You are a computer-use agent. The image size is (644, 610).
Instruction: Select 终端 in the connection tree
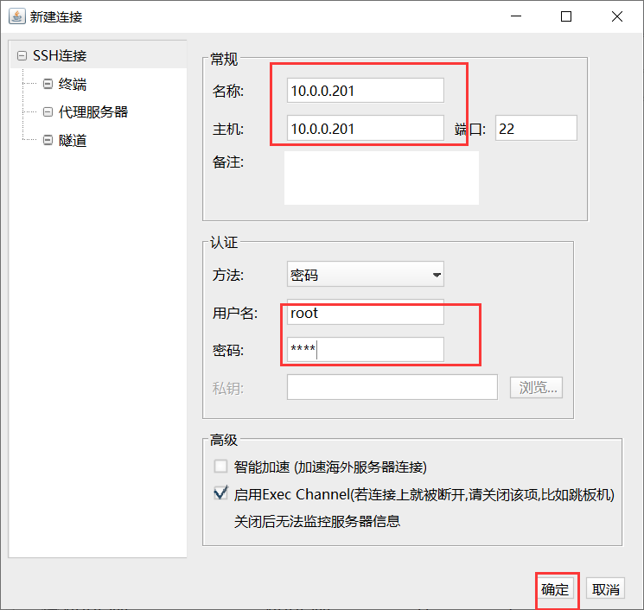point(73,84)
